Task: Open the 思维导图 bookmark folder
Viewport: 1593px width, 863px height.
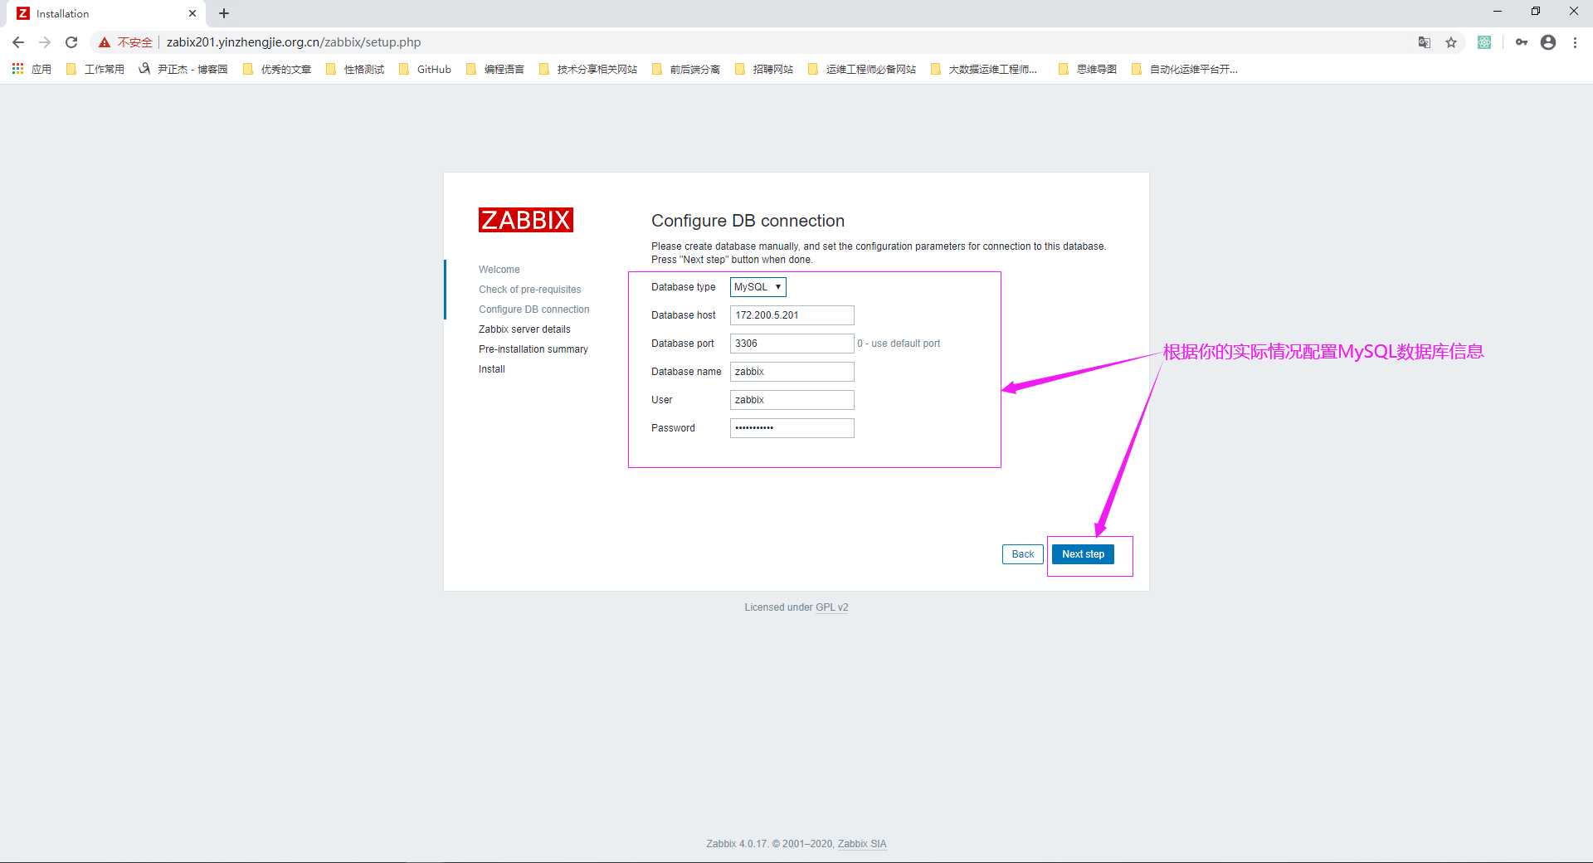Action: click(x=1088, y=69)
